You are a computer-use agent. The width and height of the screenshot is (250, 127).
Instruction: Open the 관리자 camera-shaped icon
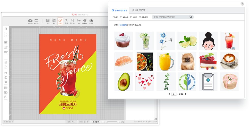91,20
